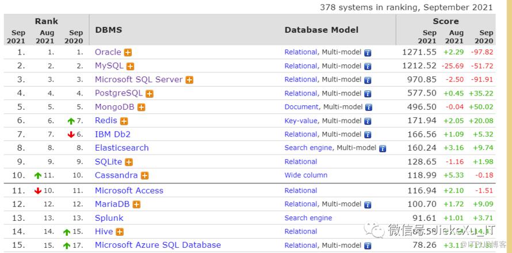Click the info icon in MongoDB's row
512x253 pixels.
point(368,108)
